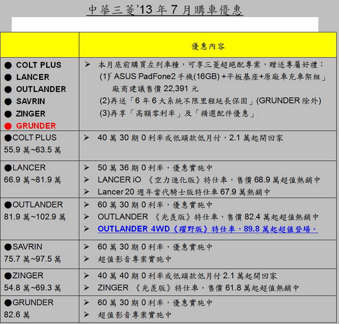Click arrow bullet before ZINGER 光羨版 line

[x=87, y=288]
